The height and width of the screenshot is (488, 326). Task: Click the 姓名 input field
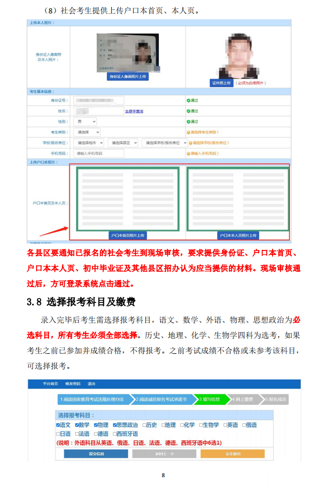98,111
